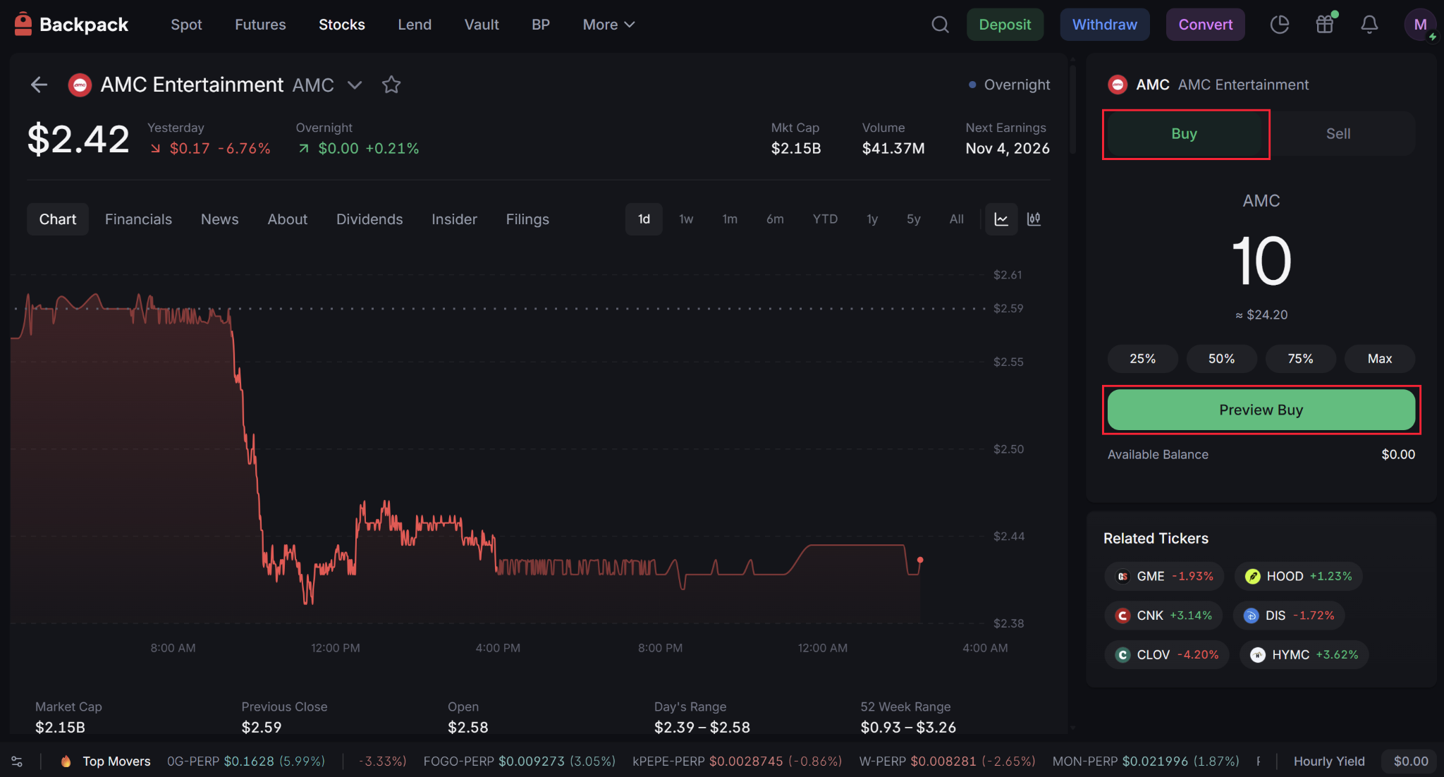Click the Preview Buy button
The height and width of the screenshot is (777, 1444).
point(1261,410)
